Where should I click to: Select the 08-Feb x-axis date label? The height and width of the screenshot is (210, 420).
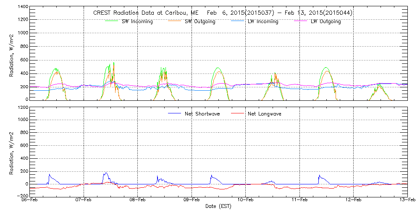(138, 200)
